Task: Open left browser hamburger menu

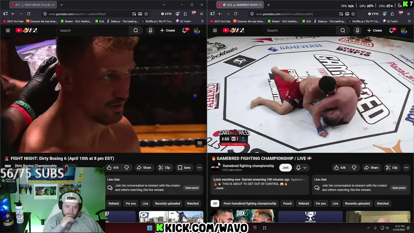Action: pyautogui.click(x=202, y=14)
